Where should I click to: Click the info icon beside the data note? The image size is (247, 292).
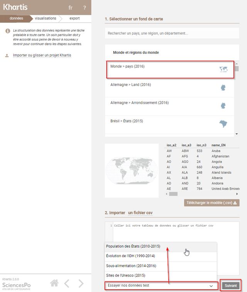(7, 31)
